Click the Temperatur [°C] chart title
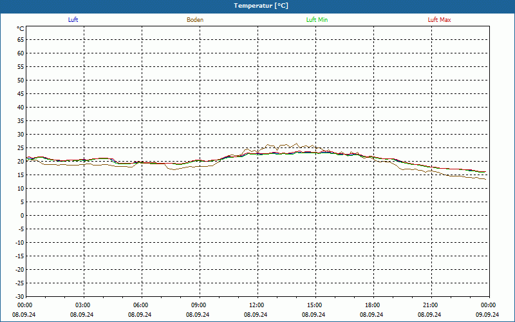Viewport: 515px width, 322px height. coord(261,6)
